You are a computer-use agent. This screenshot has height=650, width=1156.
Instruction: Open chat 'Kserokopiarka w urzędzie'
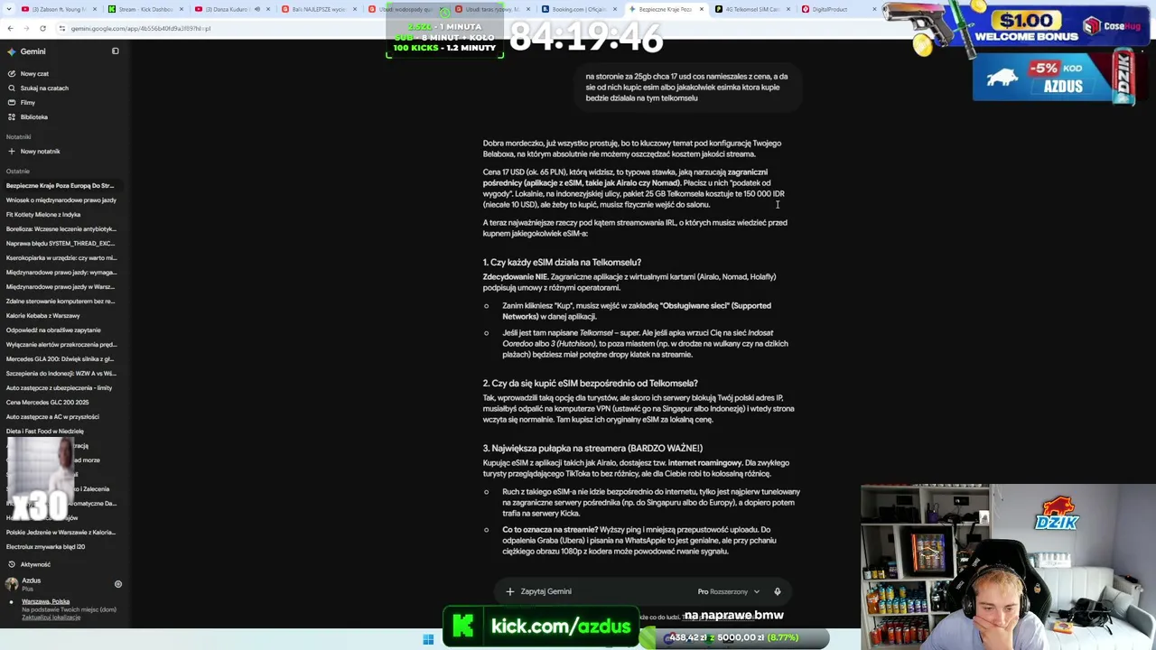[61, 258]
